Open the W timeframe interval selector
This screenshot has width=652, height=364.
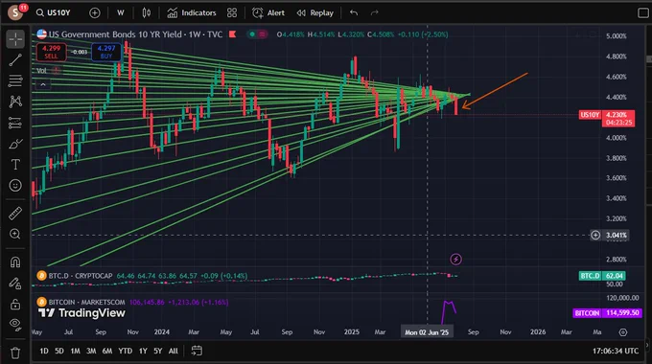click(121, 12)
